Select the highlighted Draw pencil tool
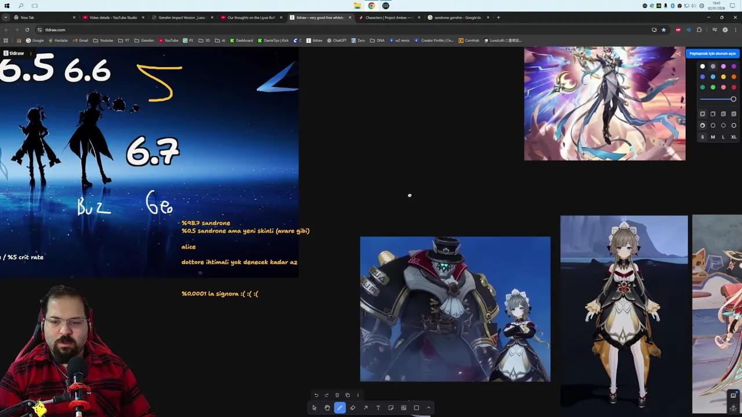This screenshot has width=742, height=417. coord(340,408)
